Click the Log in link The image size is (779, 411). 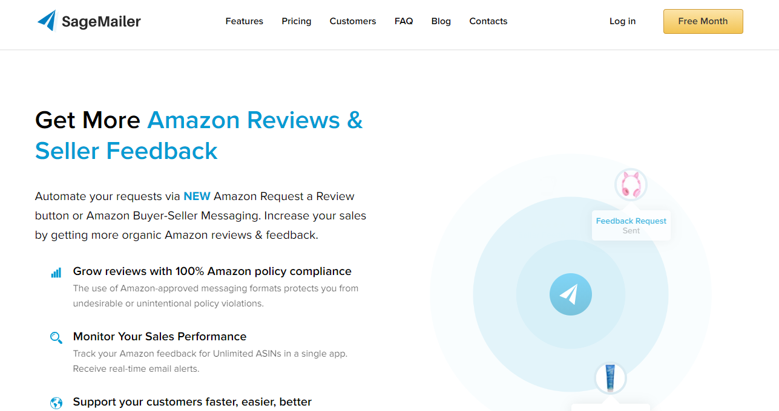[622, 21]
